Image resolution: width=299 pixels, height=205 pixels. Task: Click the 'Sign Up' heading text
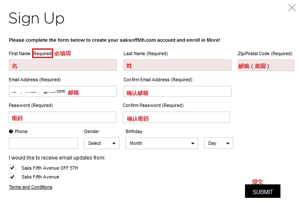click(x=36, y=19)
